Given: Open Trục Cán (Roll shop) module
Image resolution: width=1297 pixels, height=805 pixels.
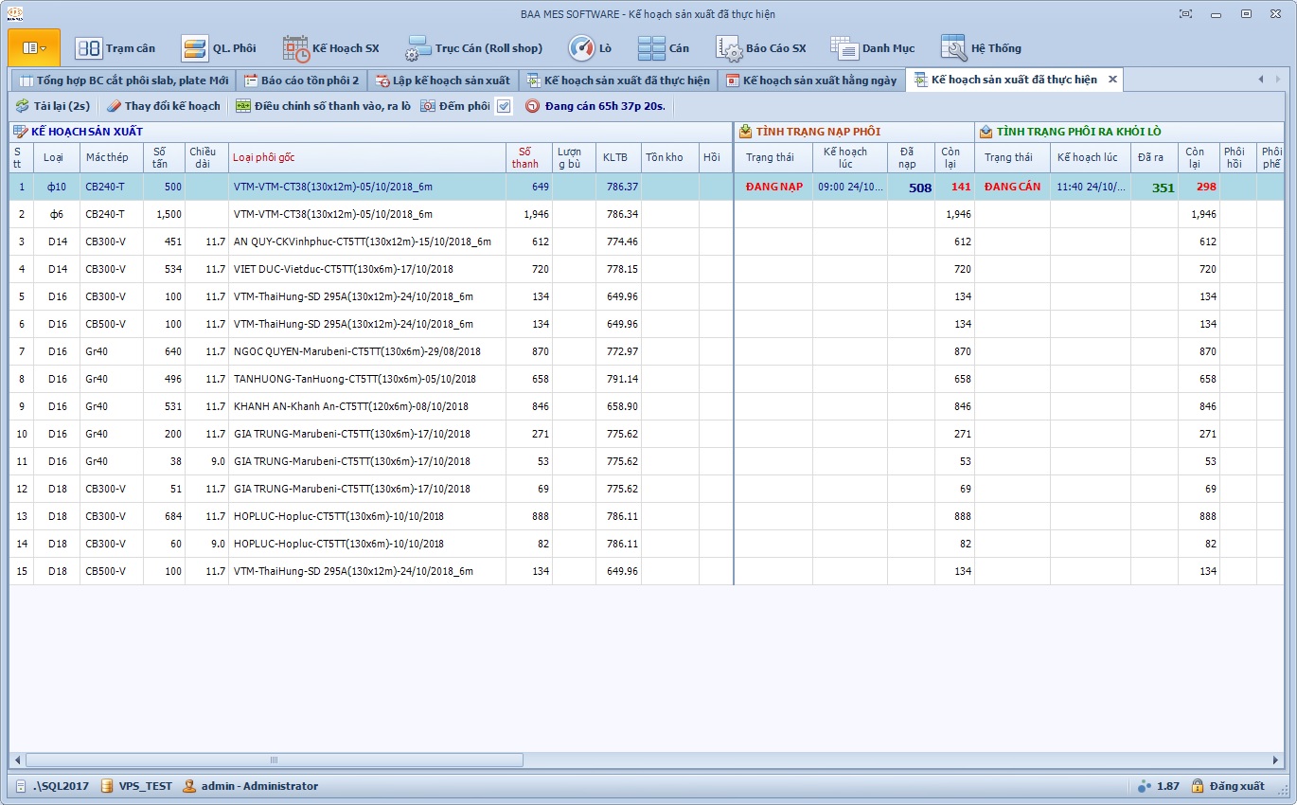Looking at the screenshot, I should click(474, 48).
